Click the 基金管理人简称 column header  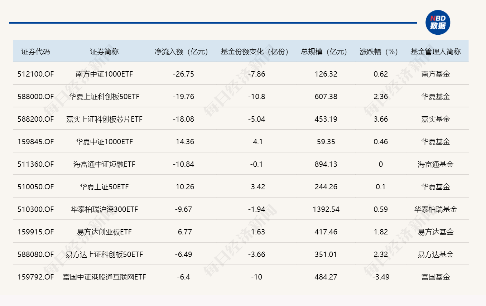[x=436, y=52]
